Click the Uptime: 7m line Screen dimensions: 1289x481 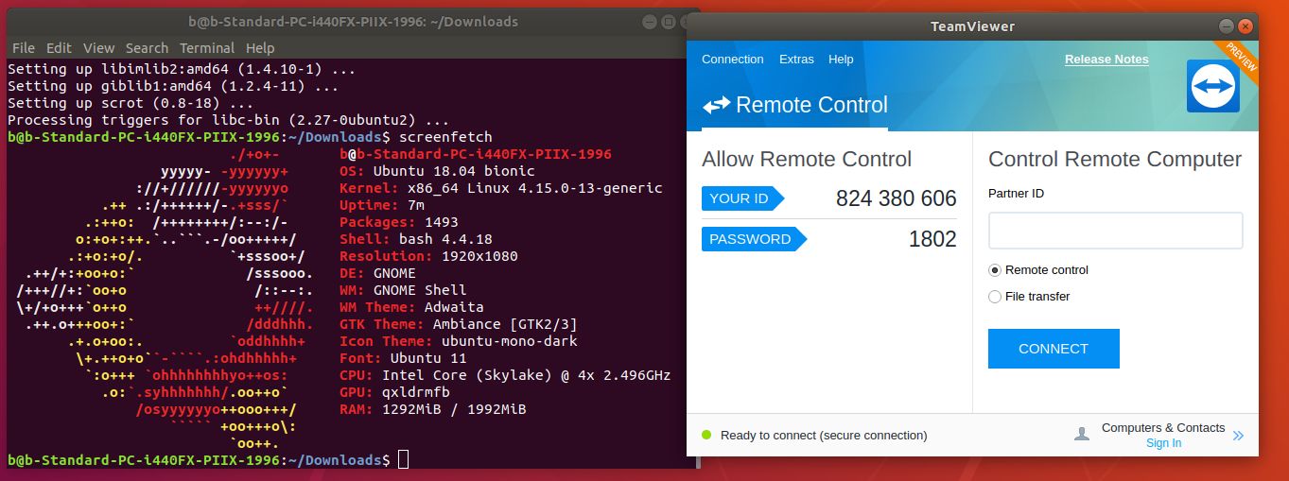pos(381,205)
